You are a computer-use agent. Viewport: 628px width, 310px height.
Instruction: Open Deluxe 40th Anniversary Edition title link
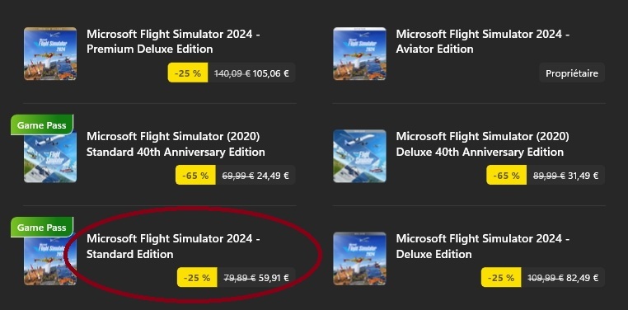tap(483, 144)
